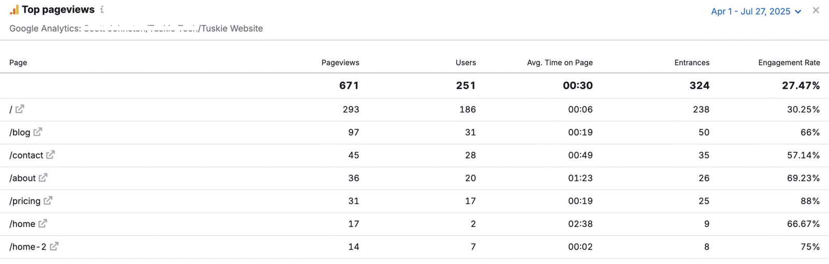Click the /contact page path text
This screenshot has height=264, width=829.
click(26, 155)
